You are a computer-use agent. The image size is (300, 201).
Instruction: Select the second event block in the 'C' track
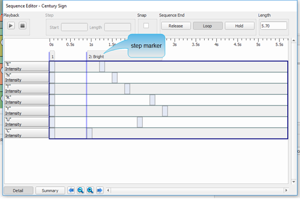(90, 133)
